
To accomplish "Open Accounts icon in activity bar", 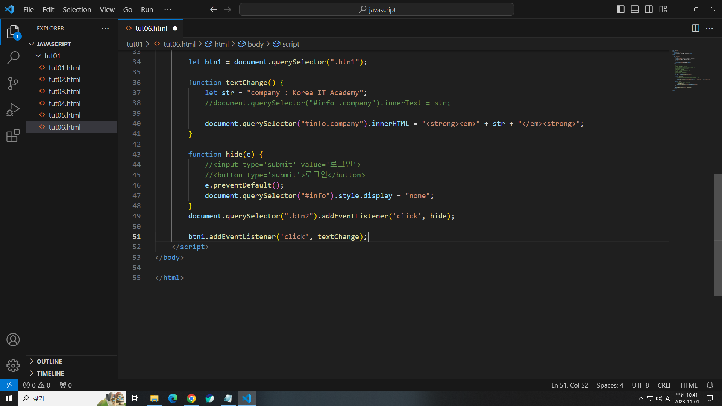I will coord(13,340).
